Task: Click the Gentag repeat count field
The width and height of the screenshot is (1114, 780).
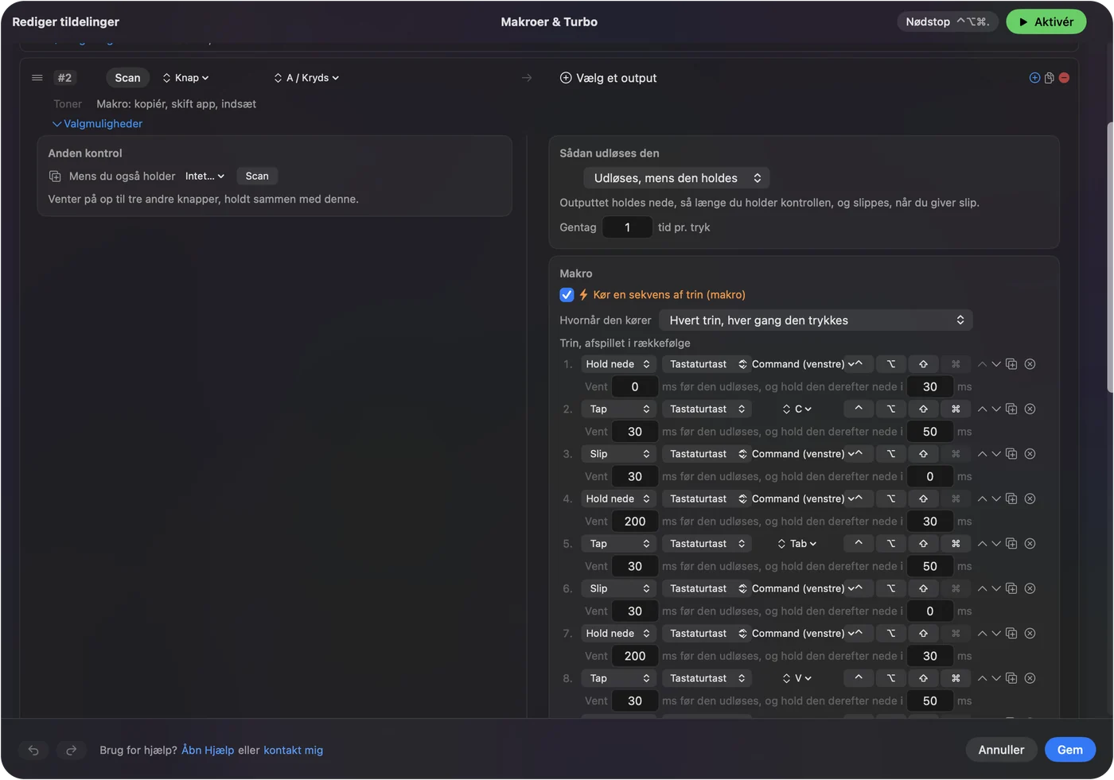Action: point(627,227)
